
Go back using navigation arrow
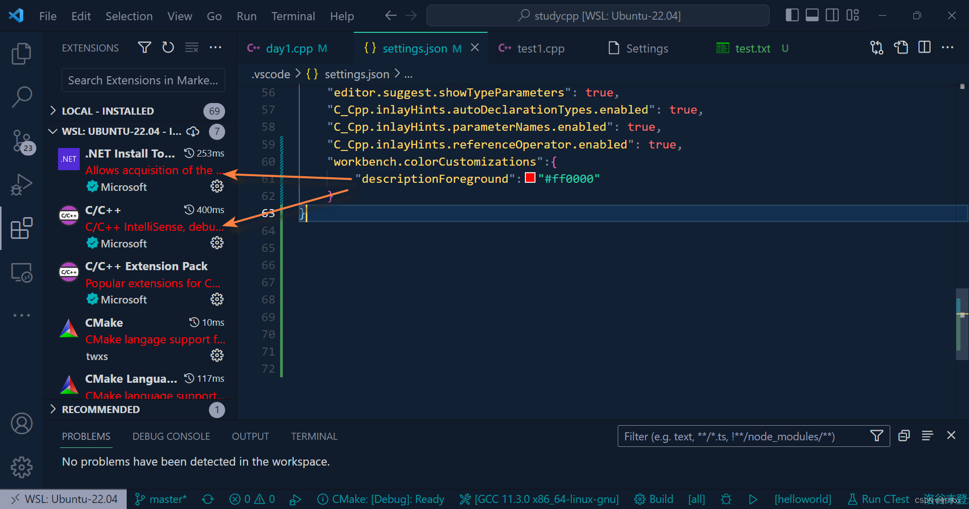point(391,16)
